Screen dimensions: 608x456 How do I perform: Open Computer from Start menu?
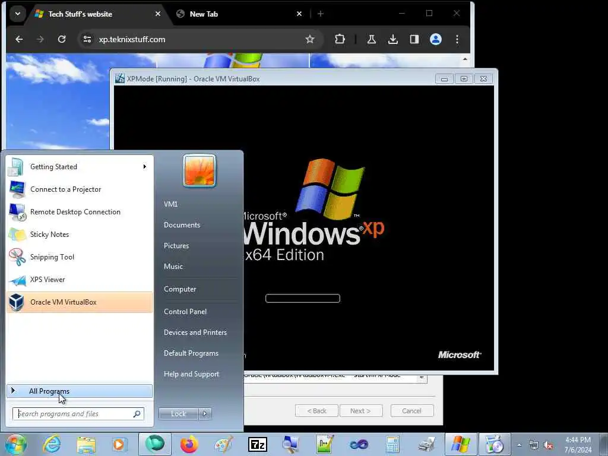(180, 289)
